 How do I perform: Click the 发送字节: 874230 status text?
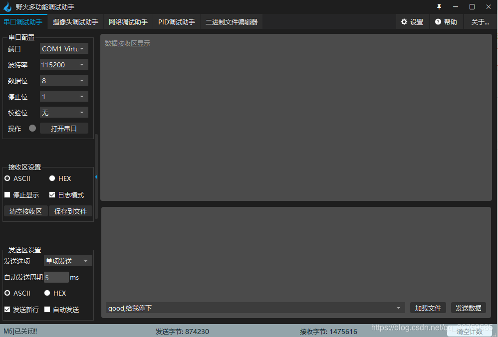tap(182, 332)
